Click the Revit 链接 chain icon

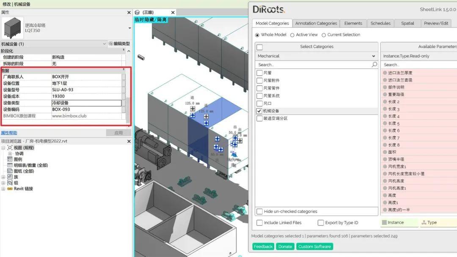(11, 189)
